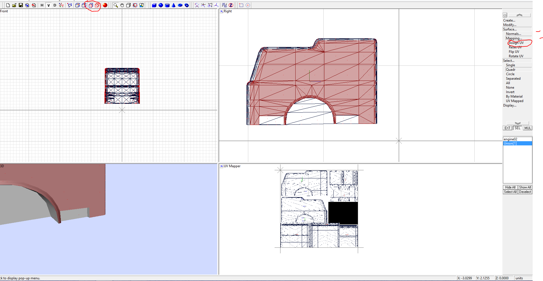Create a new scene file
The height and width of the screenshot is (281, 543).
tap(8, 5)
